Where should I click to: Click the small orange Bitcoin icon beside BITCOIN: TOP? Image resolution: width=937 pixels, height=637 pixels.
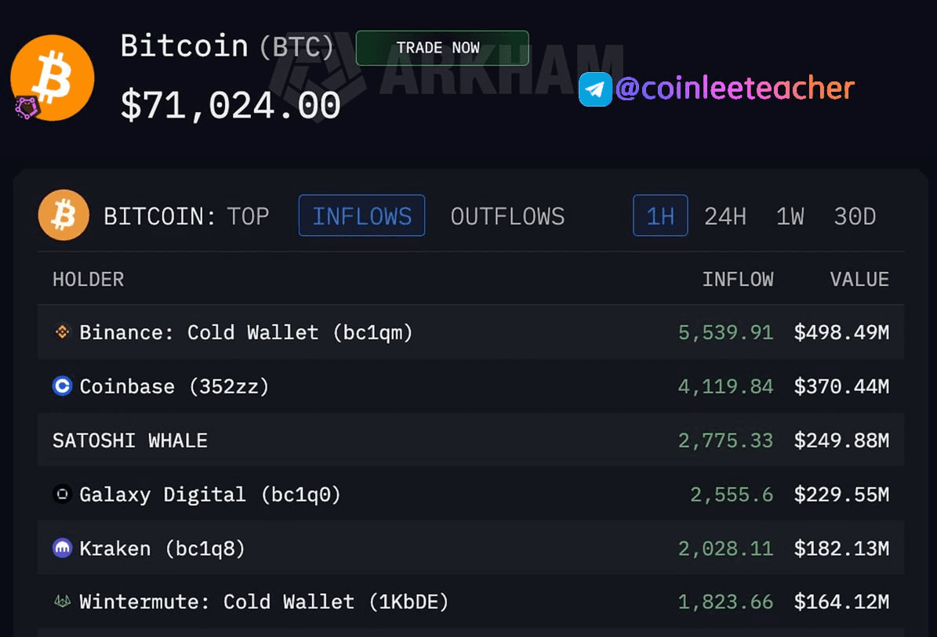tap(64, 215)
